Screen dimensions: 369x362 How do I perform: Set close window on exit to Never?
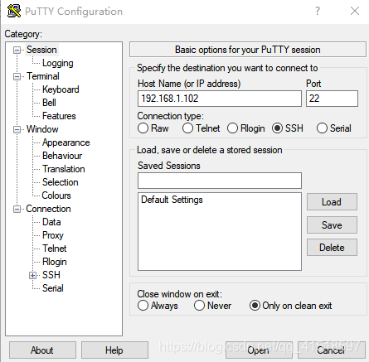(199, 306)
